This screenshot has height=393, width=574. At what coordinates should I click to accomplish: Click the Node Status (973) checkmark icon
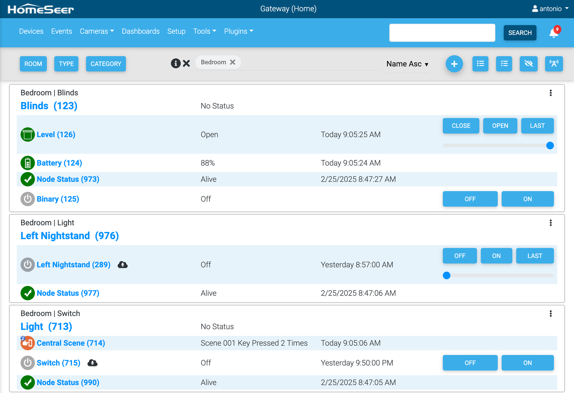point(28,179)
